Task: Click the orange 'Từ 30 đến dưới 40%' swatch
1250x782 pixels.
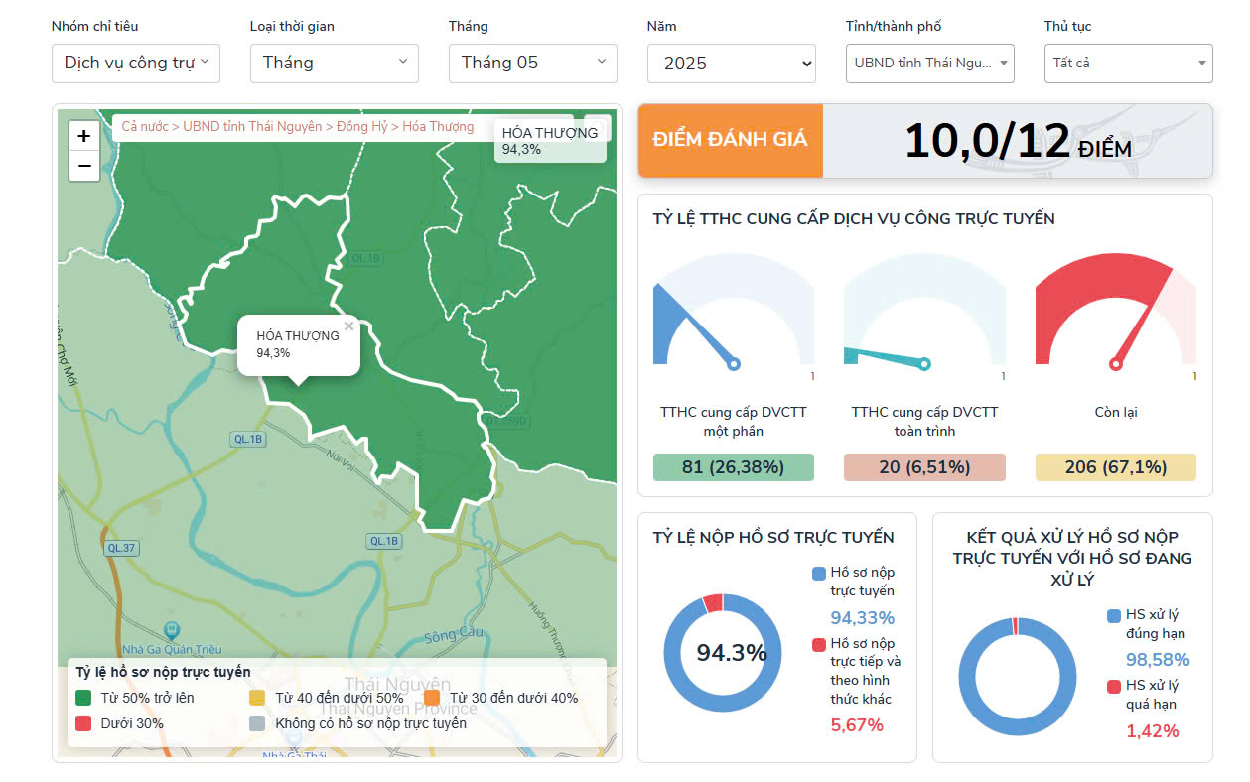Action: coord(432,698)
